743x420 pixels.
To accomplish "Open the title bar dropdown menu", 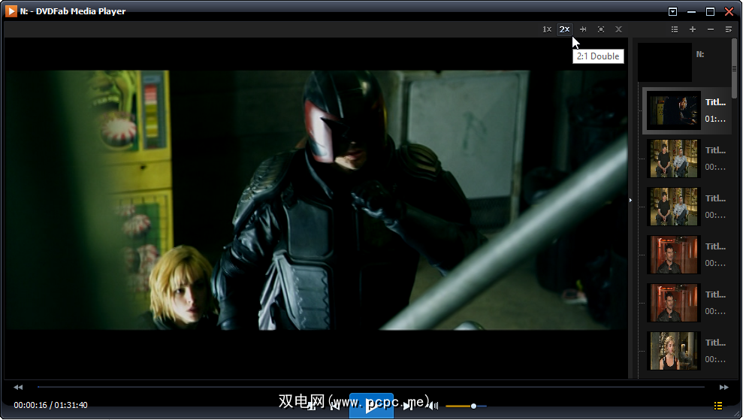I will [x=673, y=11].
